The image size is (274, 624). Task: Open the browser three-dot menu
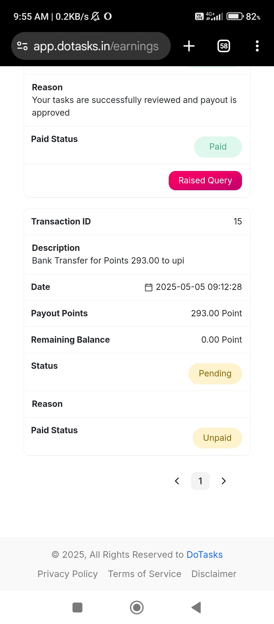(257, 46)
